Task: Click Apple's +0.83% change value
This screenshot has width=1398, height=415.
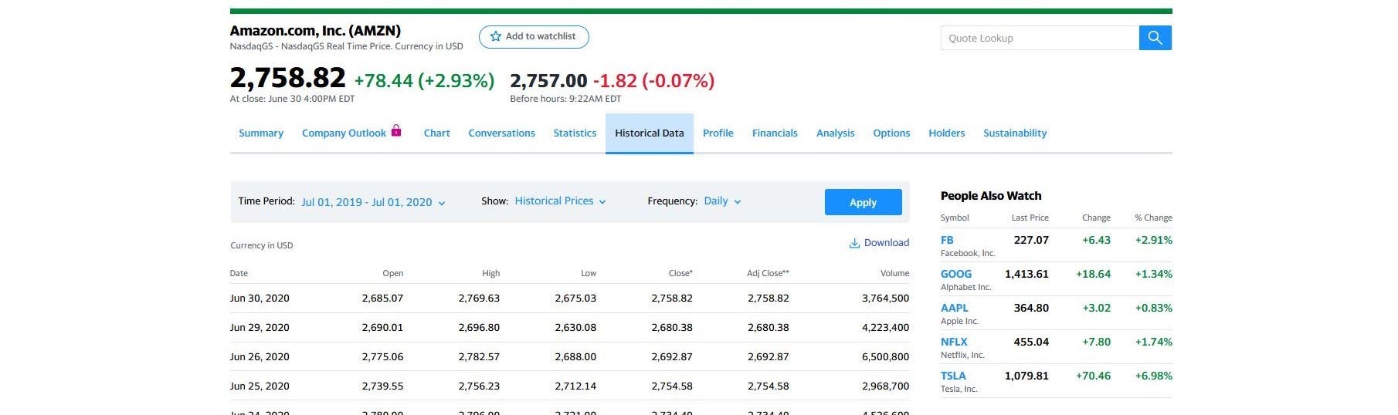Action: pos(1153,308)
